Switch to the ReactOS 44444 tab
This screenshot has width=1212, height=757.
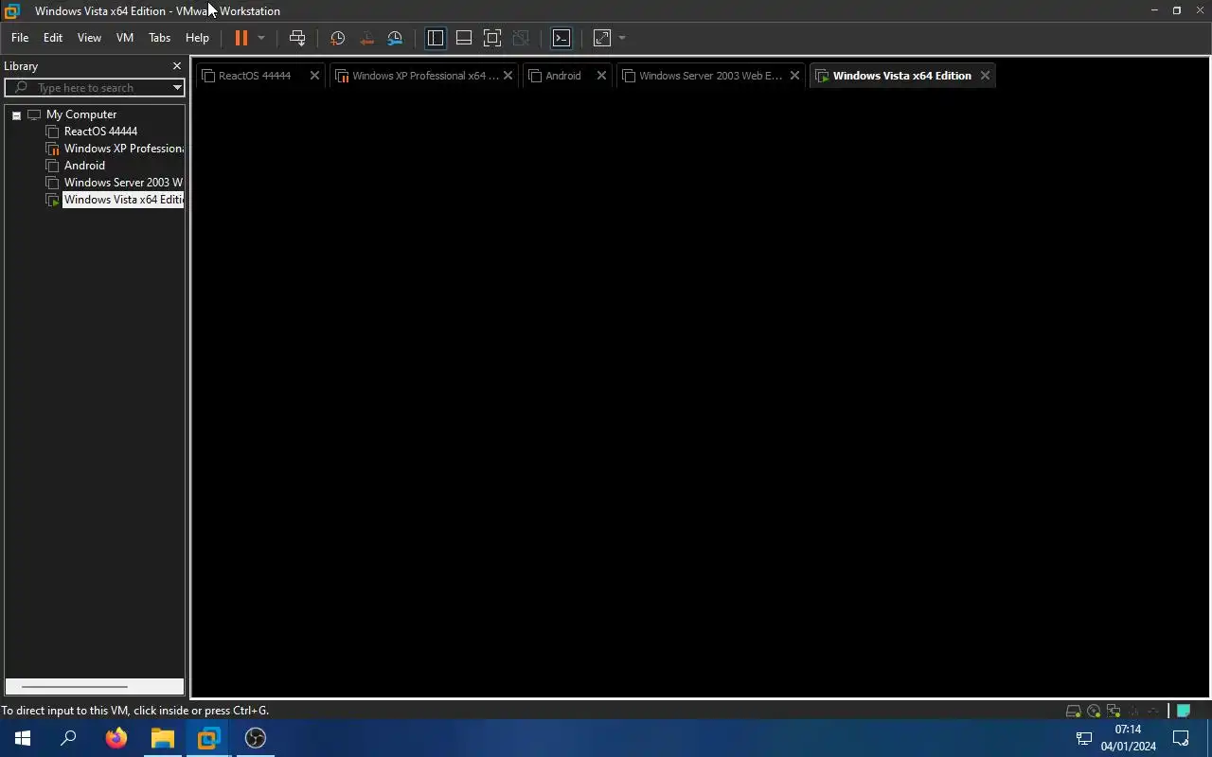point(254,76)
